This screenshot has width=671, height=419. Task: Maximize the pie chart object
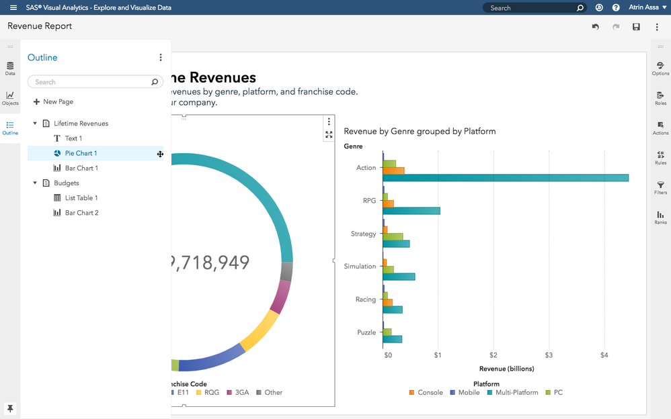coord(329,135)
